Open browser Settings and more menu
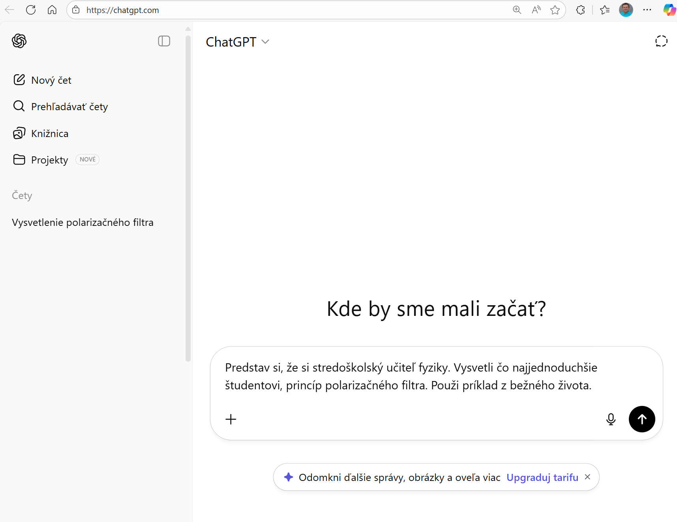The image size is (677, 522). [x=647, y=10]
